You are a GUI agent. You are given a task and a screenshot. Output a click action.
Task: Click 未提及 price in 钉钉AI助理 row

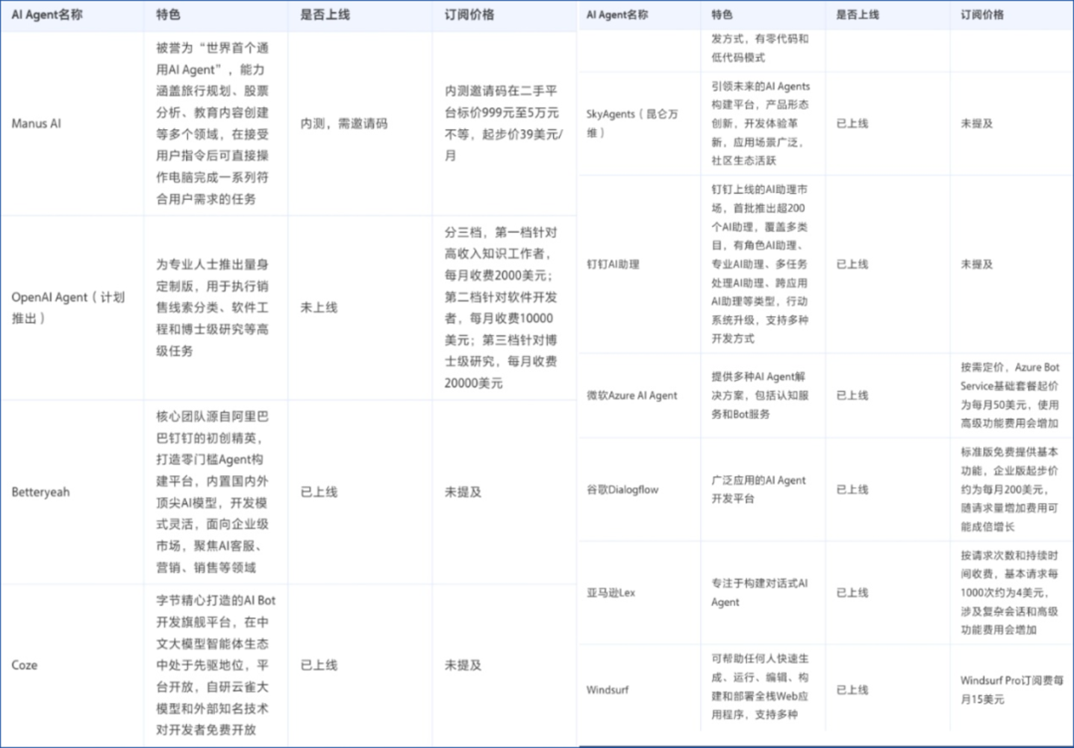click(977, 264)
